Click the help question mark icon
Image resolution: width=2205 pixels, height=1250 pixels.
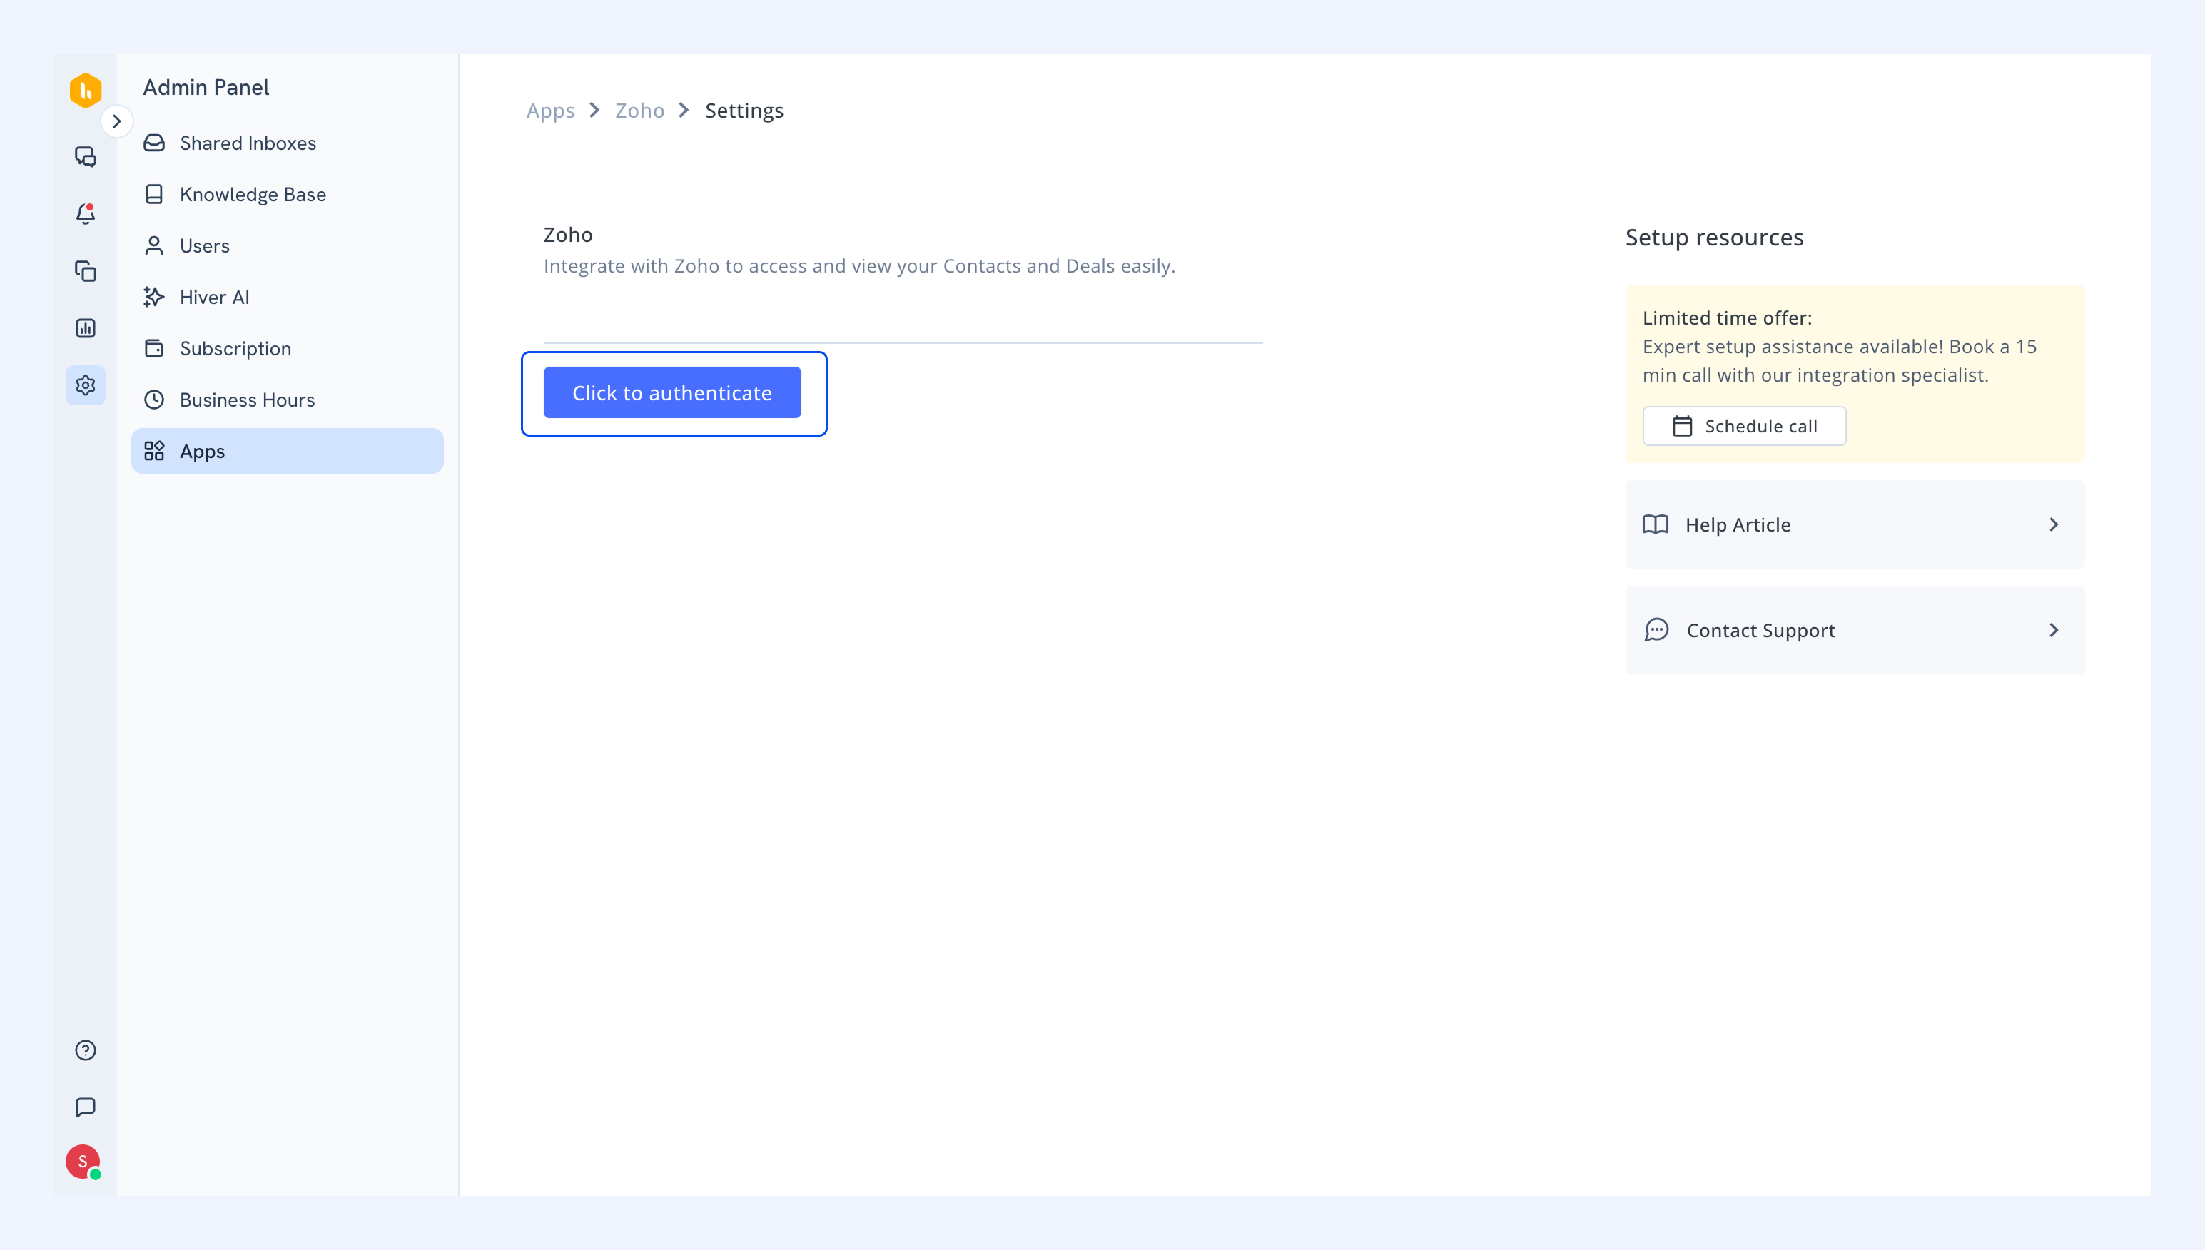(x=85, y=1050)
